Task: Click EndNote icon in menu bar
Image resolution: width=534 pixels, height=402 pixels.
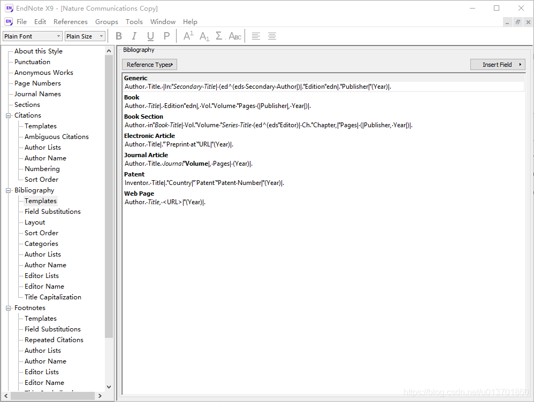Action: coord(9,21)
